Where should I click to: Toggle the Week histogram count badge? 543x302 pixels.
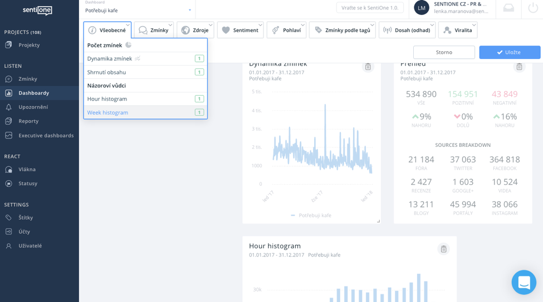pyautogui.click(x=199, y=112)
